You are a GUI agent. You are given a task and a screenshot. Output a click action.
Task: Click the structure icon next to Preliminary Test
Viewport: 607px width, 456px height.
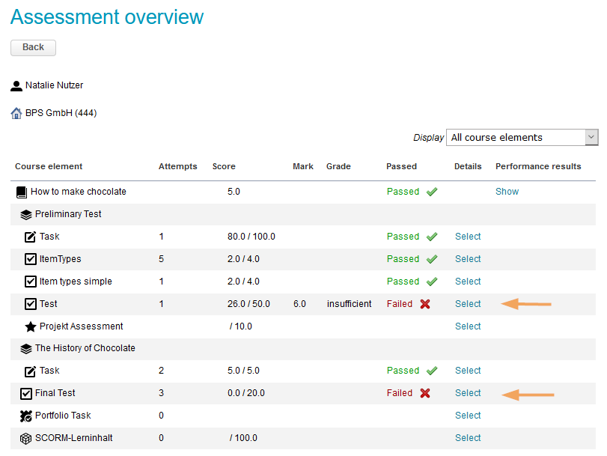coord(26,214)
